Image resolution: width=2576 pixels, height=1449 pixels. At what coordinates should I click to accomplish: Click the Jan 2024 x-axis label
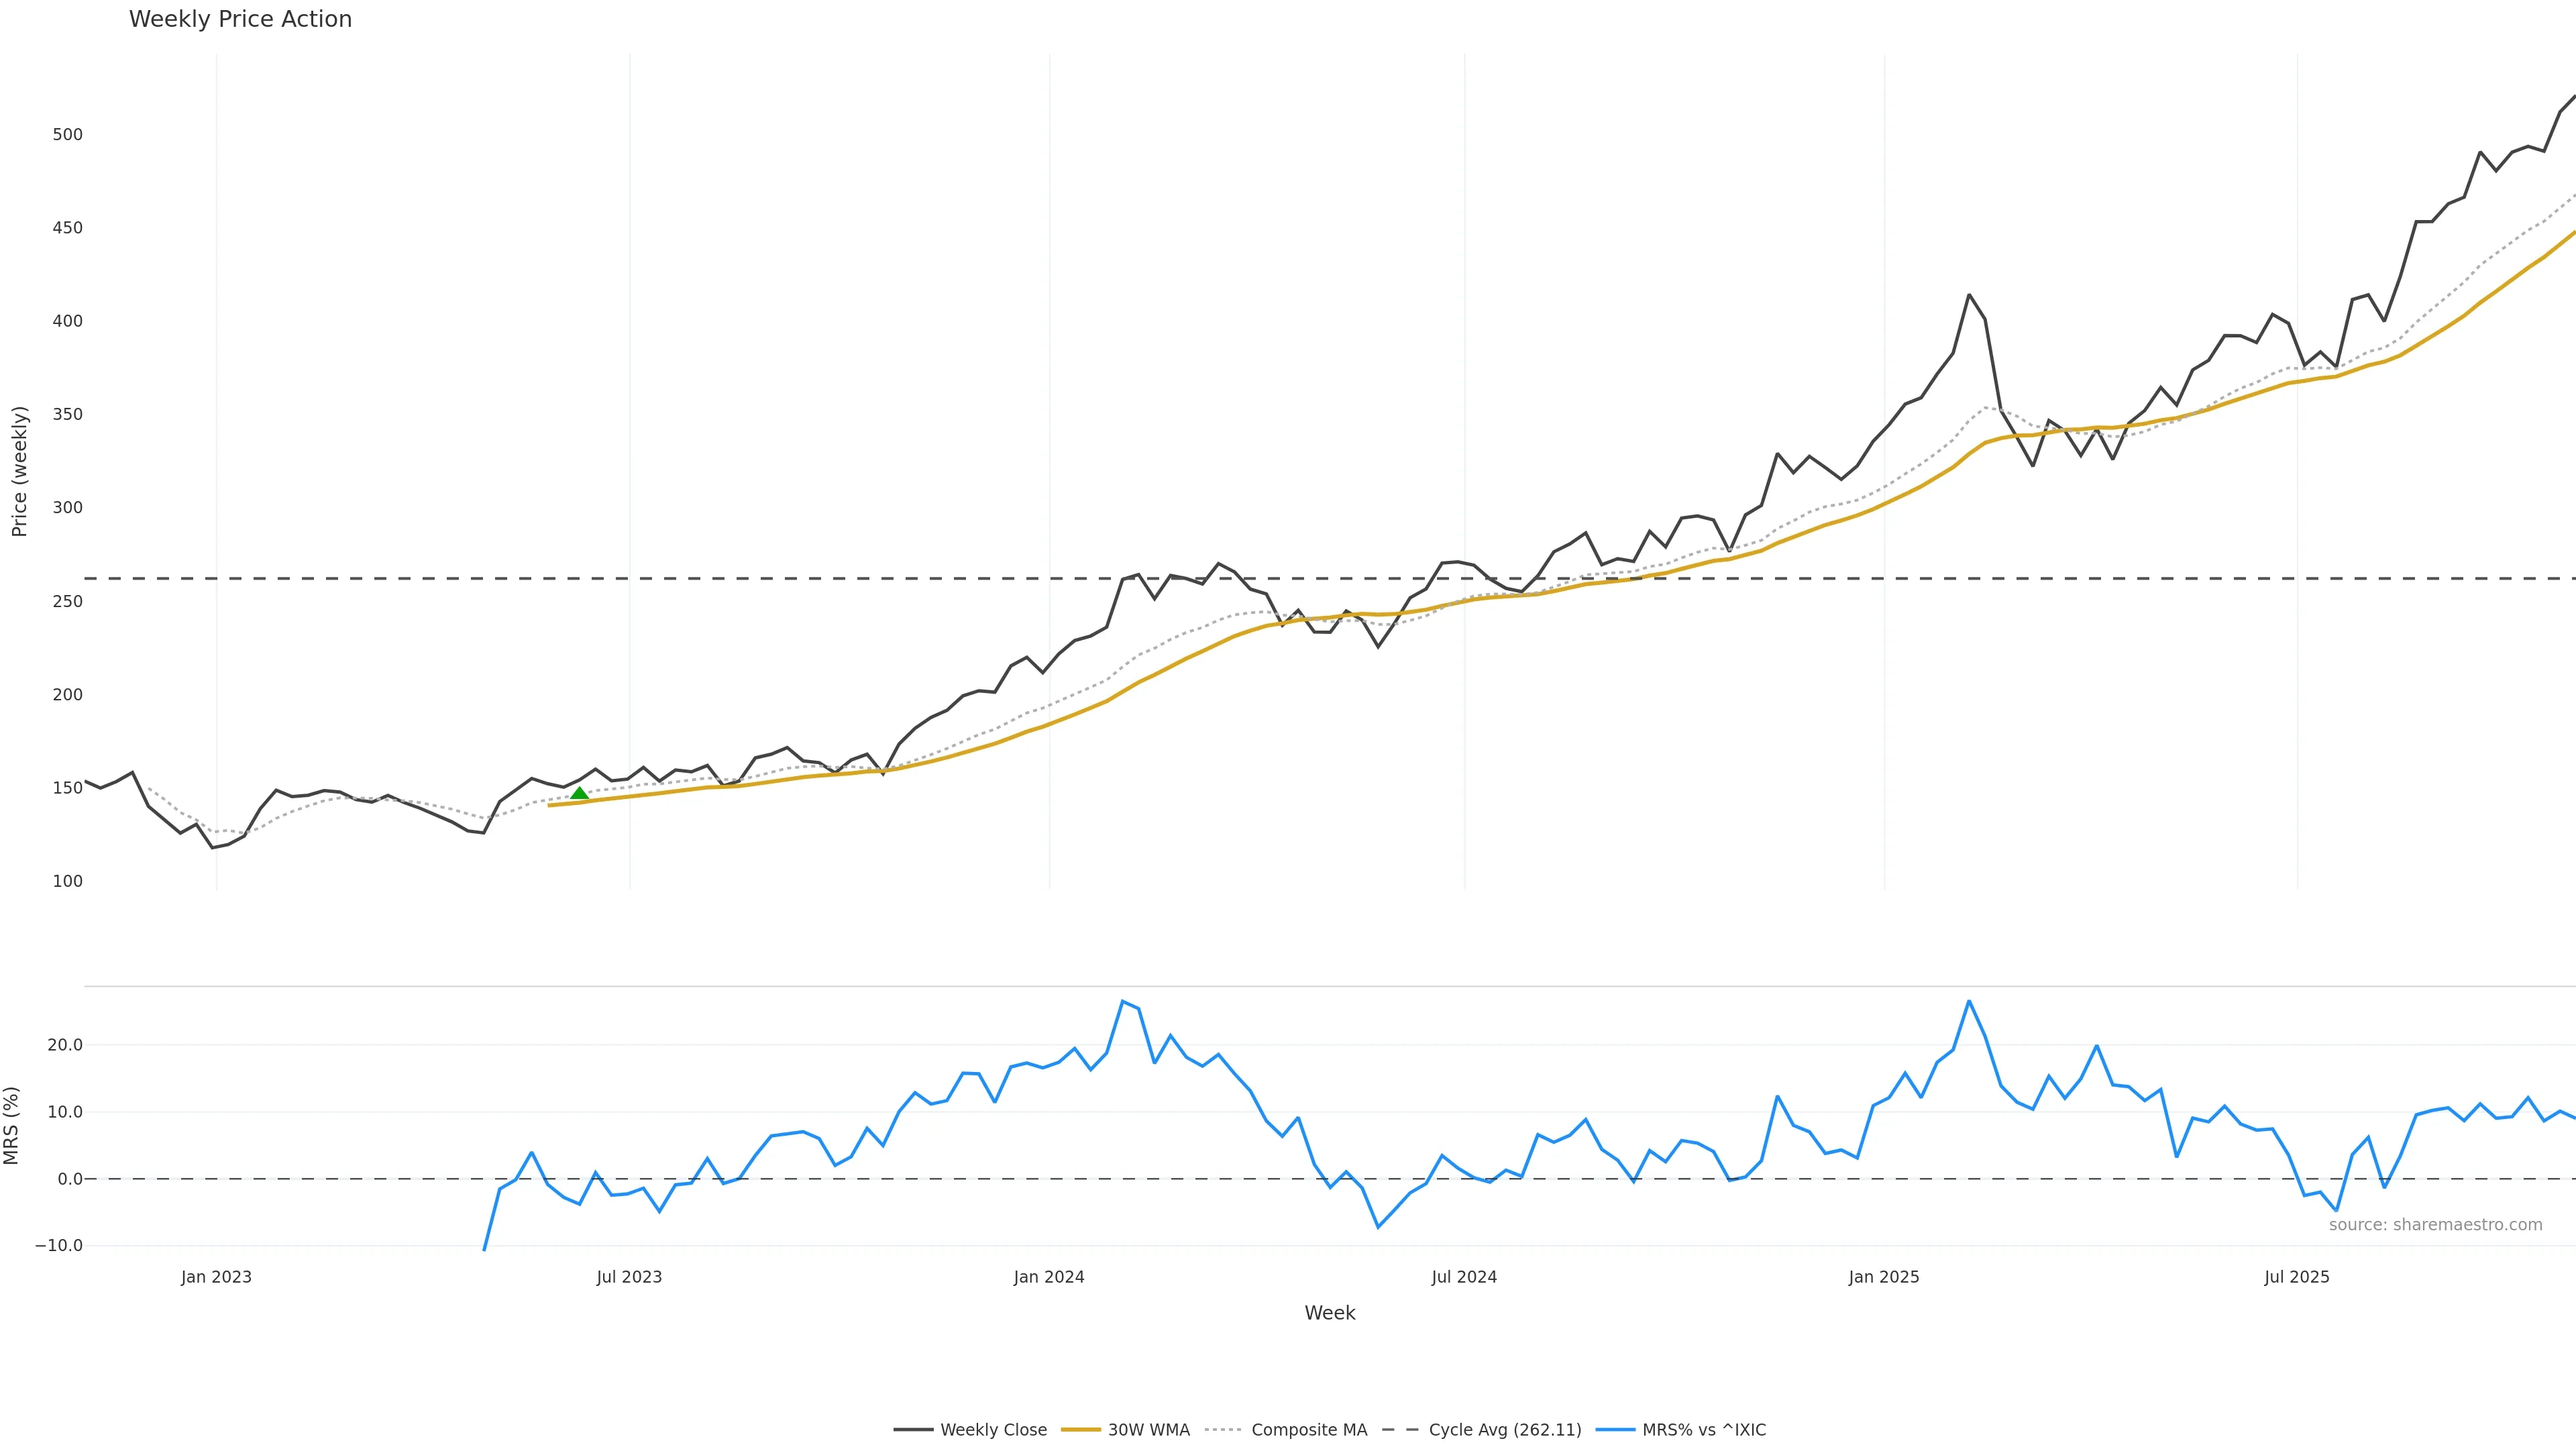pos(1048,1277)
